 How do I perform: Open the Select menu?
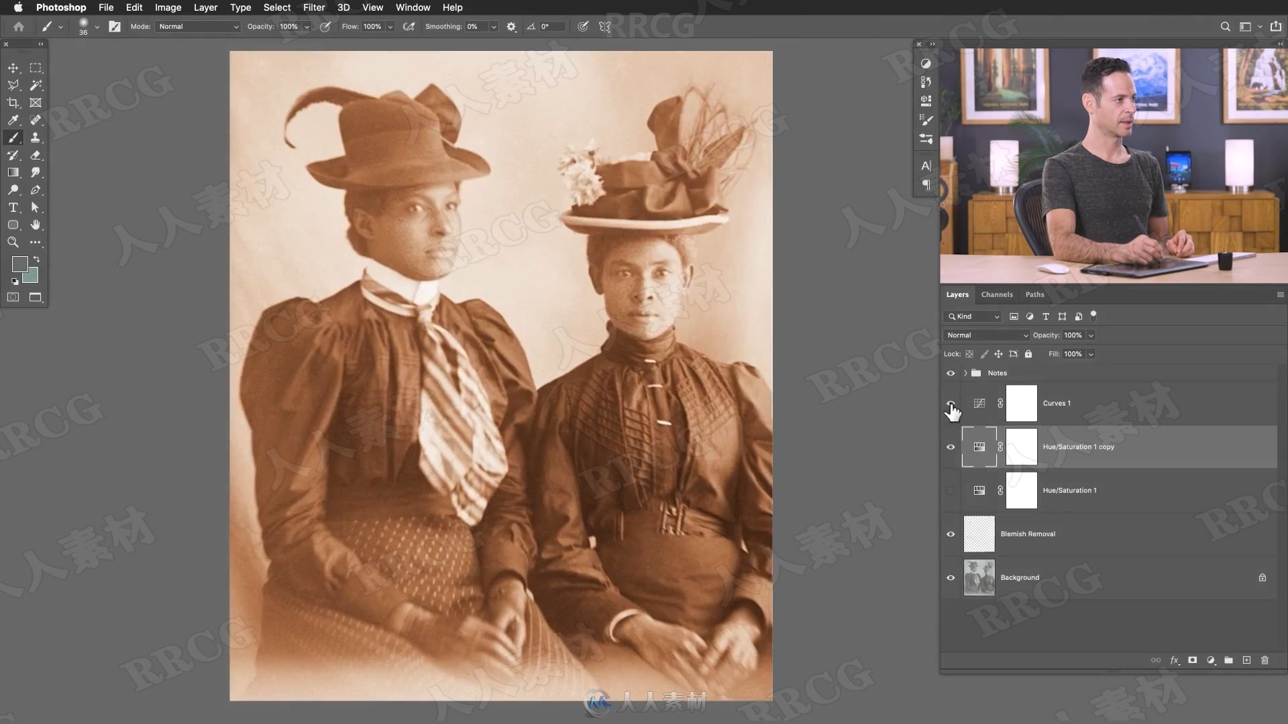(277, 7)
